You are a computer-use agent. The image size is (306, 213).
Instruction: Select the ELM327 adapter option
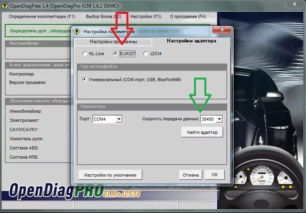pos(124,54)
